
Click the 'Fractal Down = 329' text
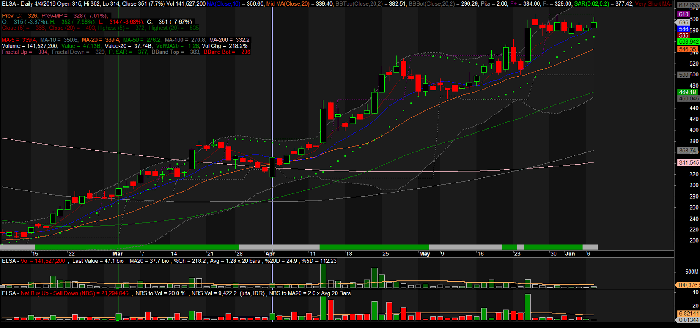[x=78, y=52]
